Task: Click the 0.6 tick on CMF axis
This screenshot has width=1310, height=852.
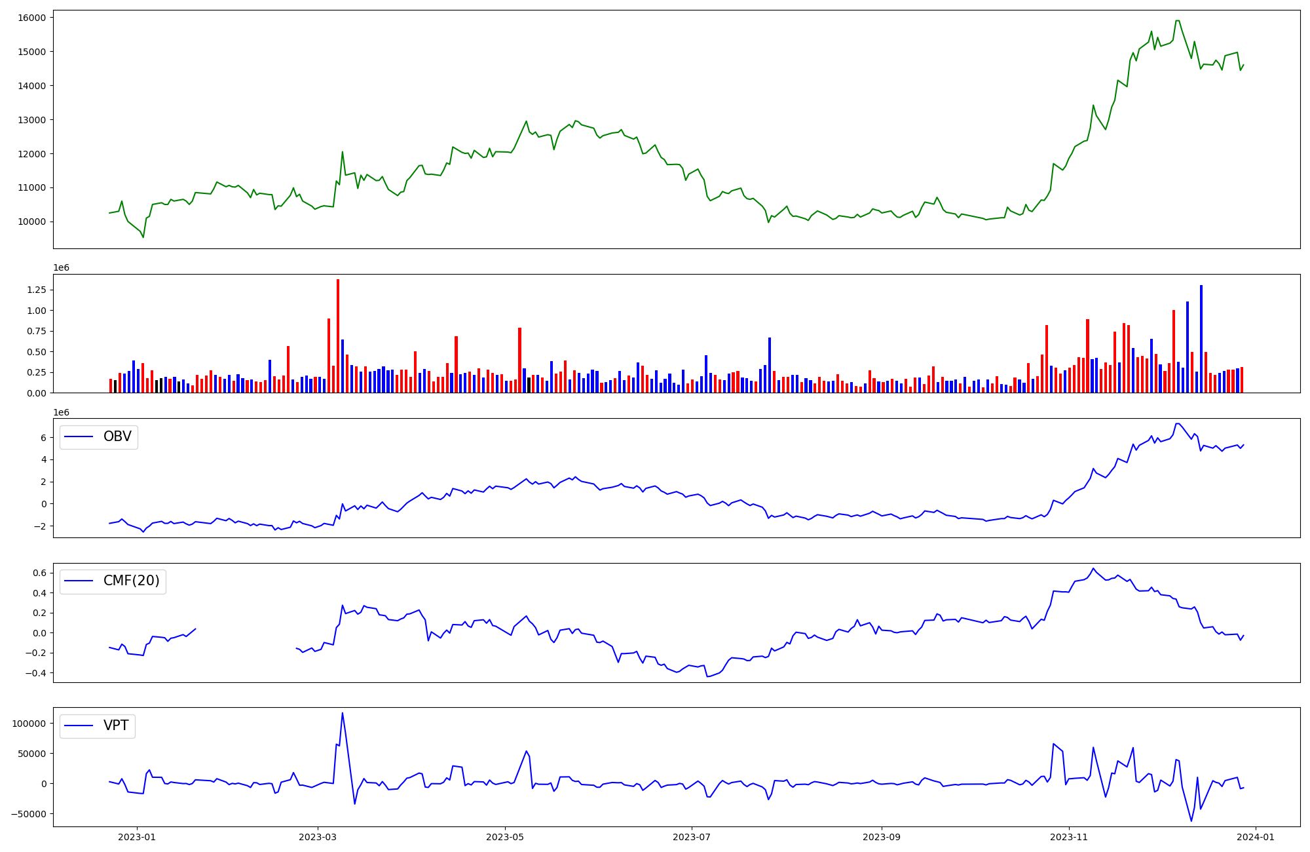Action: pyautogui.click(x=41, y=573)
